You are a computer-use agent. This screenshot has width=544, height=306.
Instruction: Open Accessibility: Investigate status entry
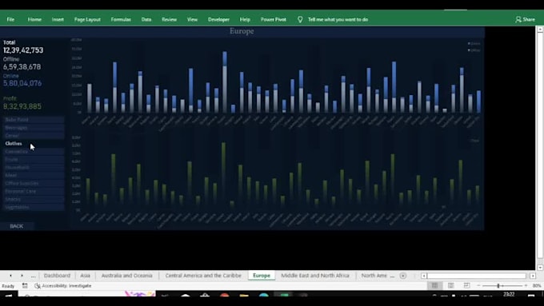63,286
